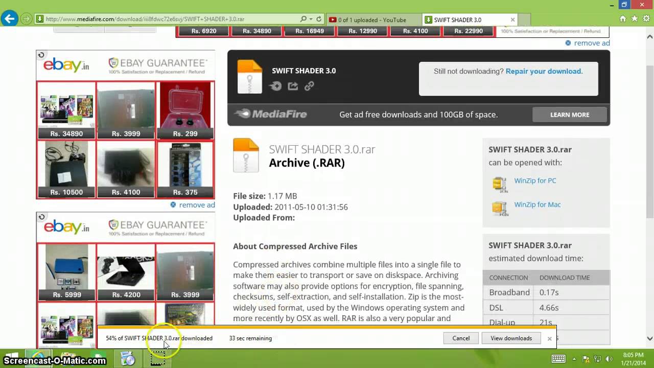Click the refresh icon on first eBay ad
Screen dimensions: 654x368
[41, 55]
